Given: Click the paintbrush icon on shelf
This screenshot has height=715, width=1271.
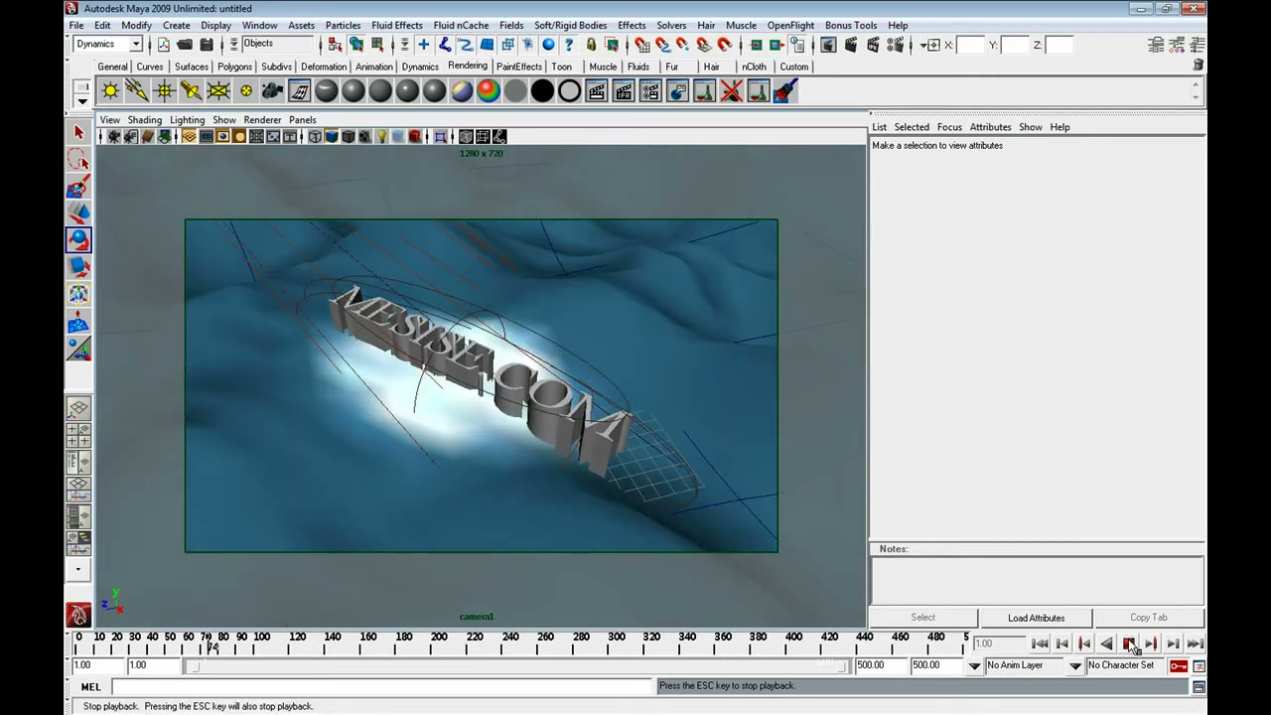Looking at the screenshot, I should coord(784,91).
